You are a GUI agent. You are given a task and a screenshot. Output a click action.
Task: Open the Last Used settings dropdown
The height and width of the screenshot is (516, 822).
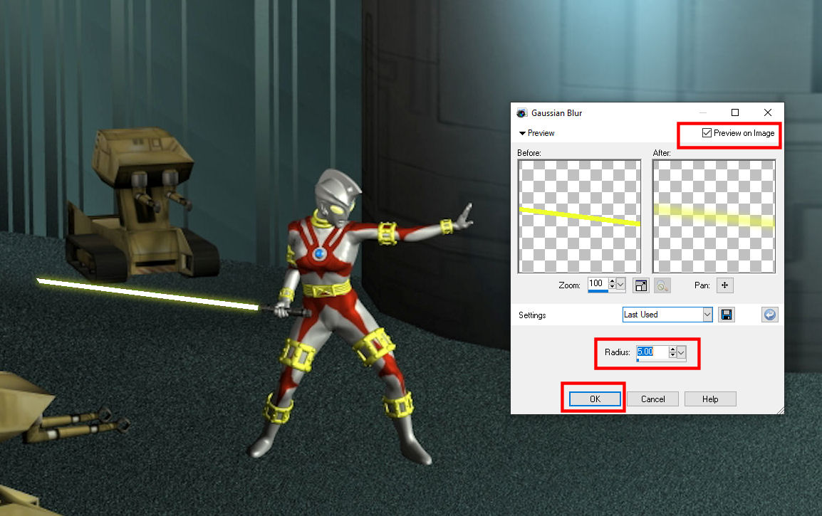[707, 315]
